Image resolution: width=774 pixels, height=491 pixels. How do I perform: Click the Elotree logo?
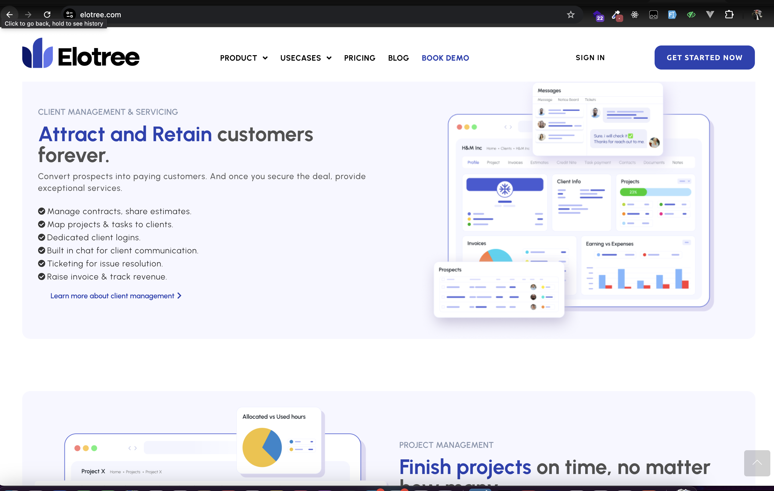coord(81,53)
